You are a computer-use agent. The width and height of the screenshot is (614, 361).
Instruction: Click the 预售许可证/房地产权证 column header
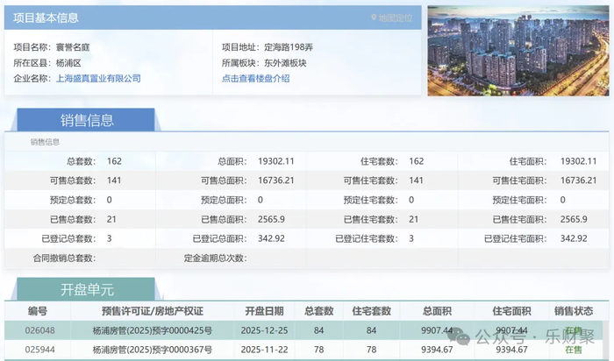point(153,311)
